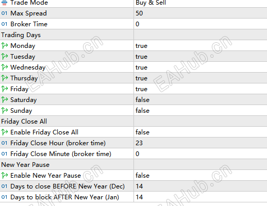The image size is (267, 206).
Task: Click the integer icon beside Broker Time
Action: (x=4, y=24)
